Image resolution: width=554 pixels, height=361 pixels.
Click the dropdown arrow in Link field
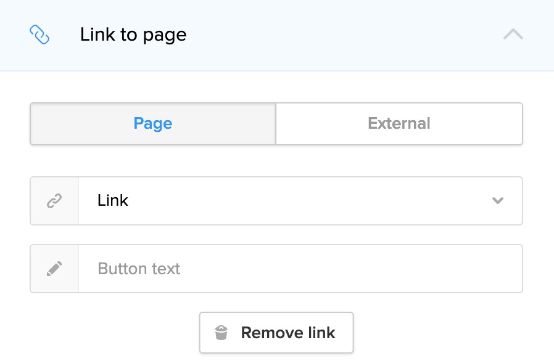pos(497,201)
